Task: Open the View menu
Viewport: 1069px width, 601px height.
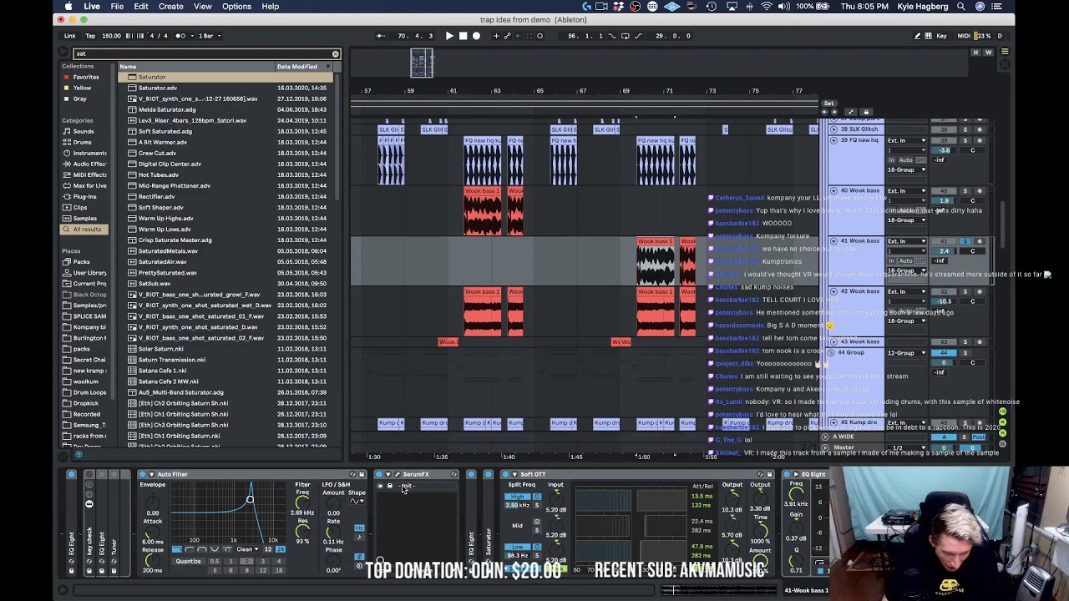Action: [202, 7]
